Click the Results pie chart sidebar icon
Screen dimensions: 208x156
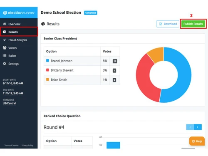(x=5, y=32)
